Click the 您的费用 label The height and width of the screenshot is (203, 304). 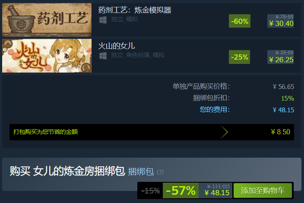tap(215, 110)
